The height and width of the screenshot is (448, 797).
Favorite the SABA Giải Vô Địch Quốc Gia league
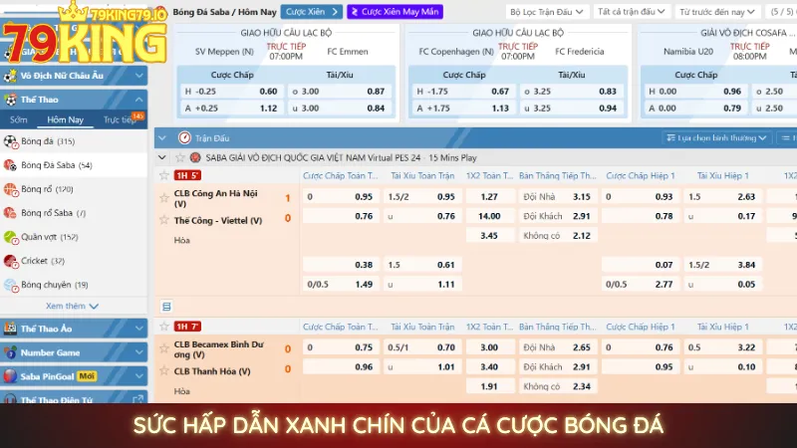pyautogui.click(x=180, y=157)
